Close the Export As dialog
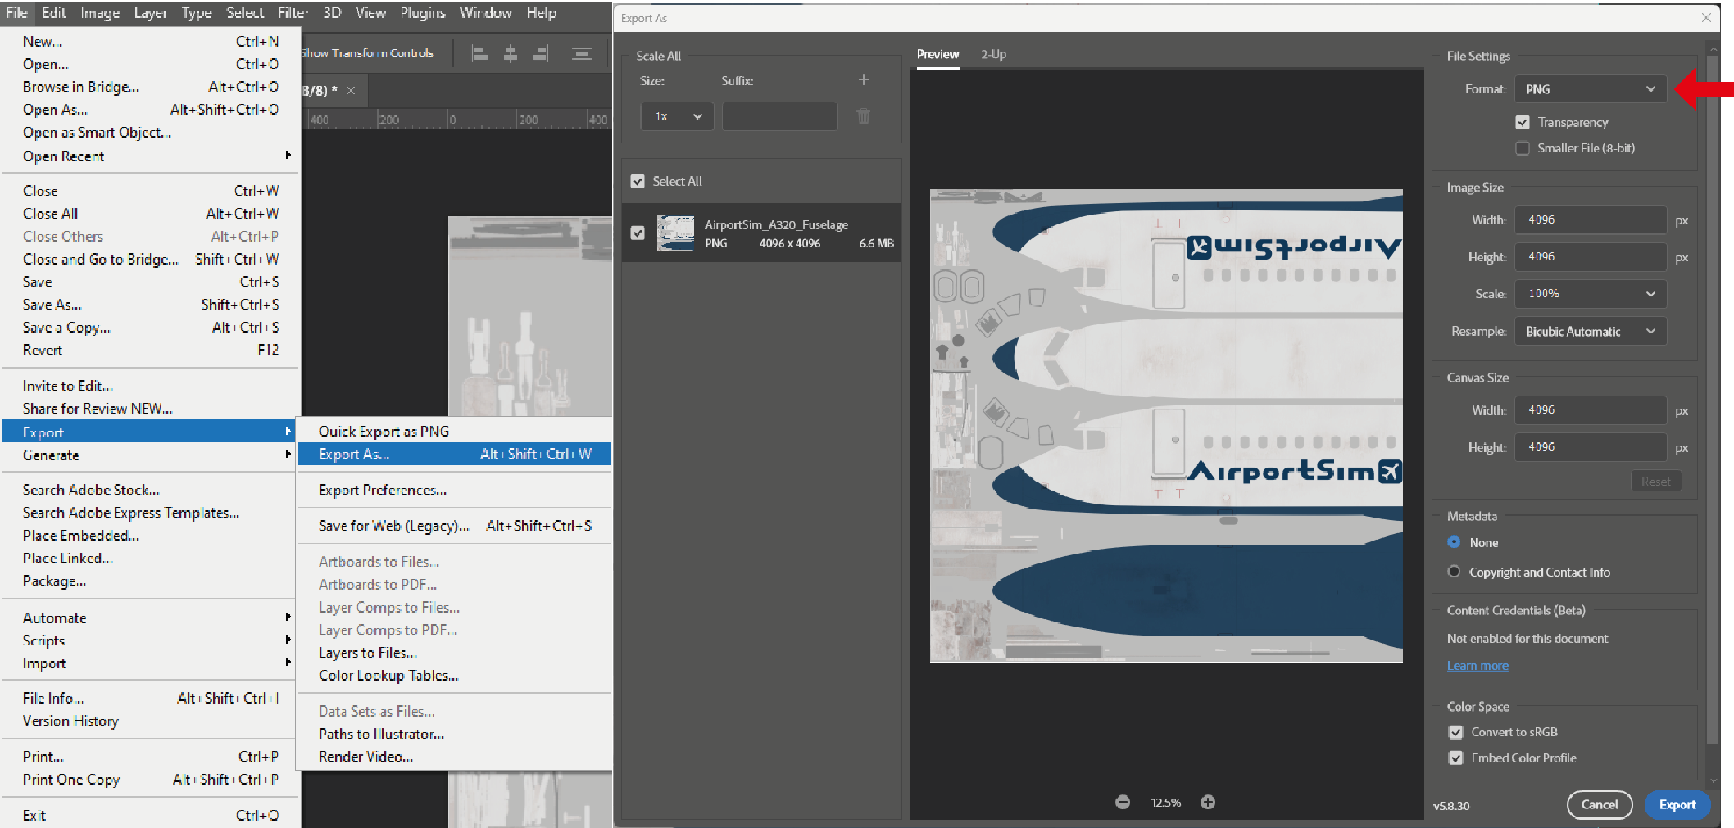This screenshot has height=828, width=1734. coord(1706,17)
